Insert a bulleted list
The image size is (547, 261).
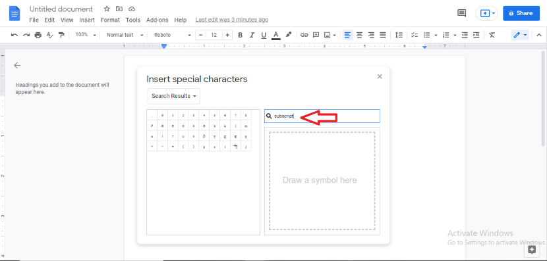tap(426, 35)
